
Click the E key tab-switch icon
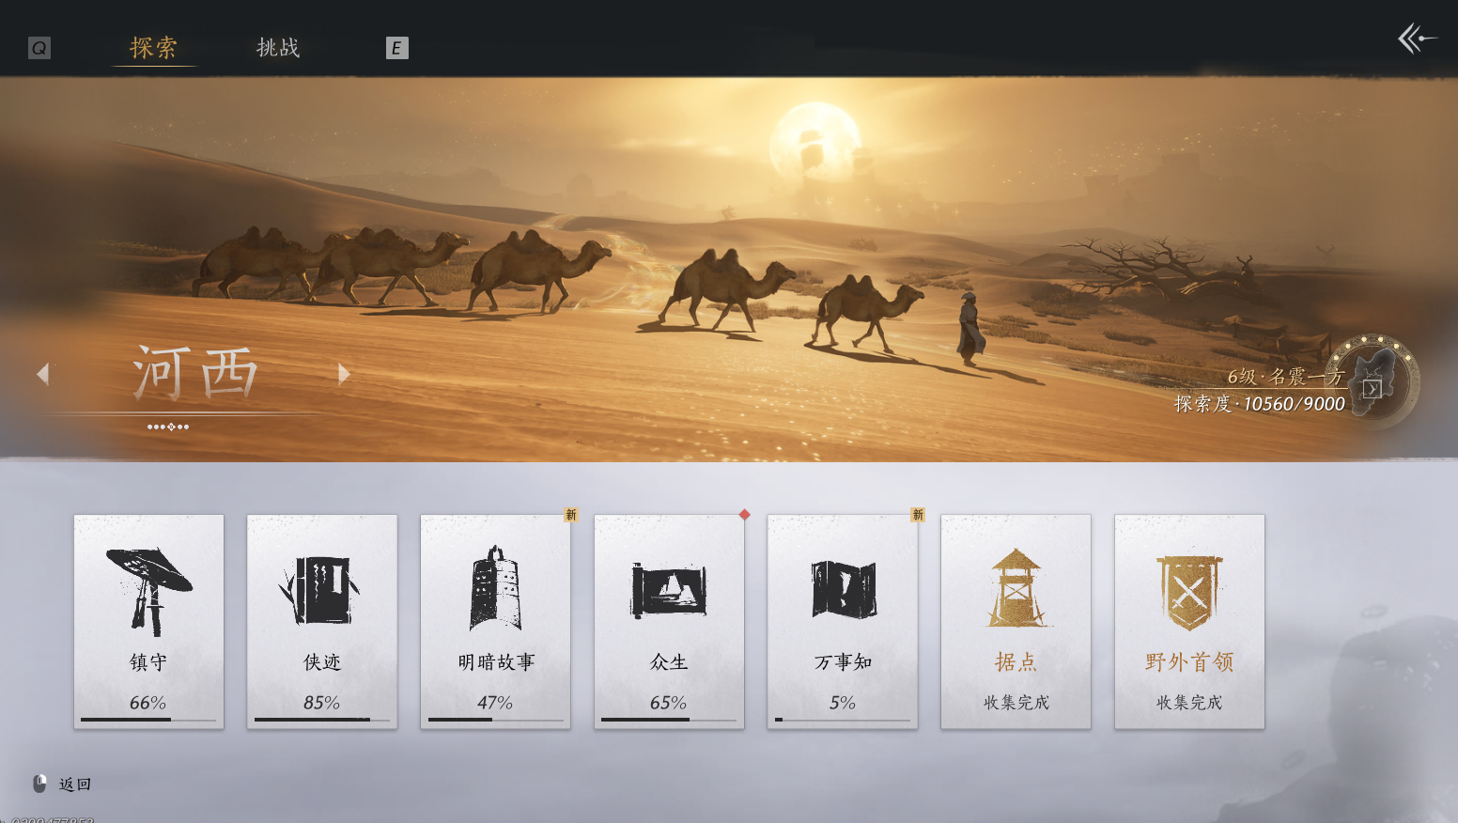(397, 48)
